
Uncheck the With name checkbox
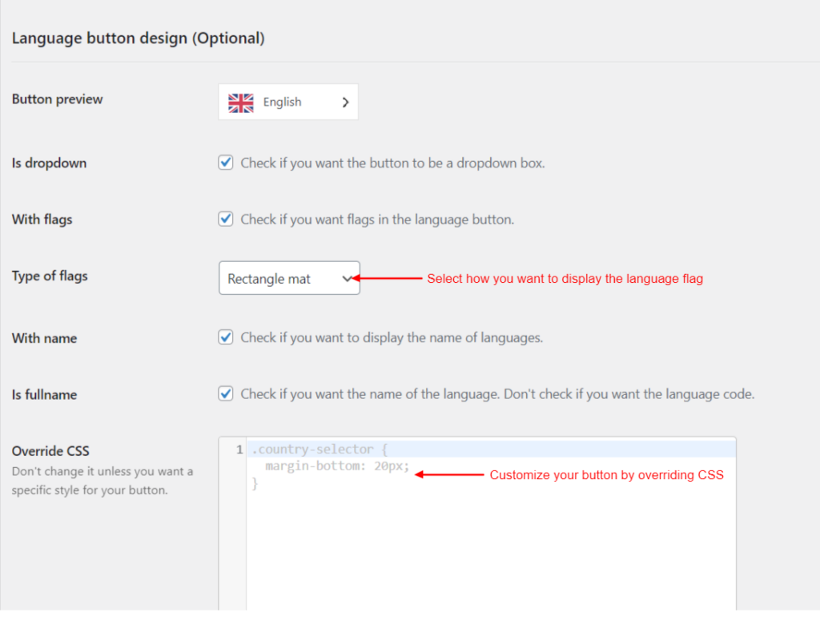pos(225,337)
